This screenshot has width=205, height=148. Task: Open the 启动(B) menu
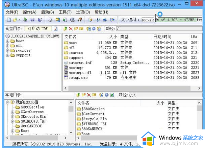48,12
